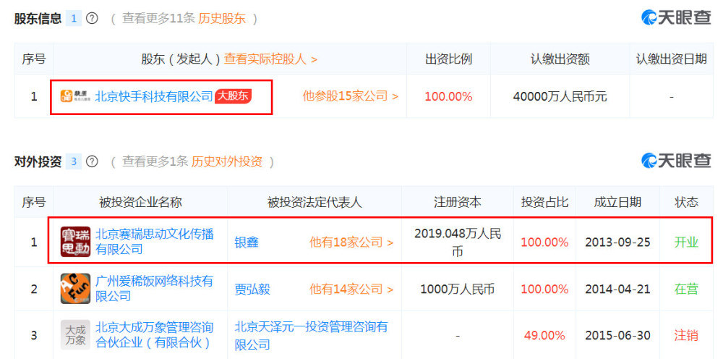Screen dimensions: 723x359
Task: Open legal representative 银鑫
Action: [247, 242]
